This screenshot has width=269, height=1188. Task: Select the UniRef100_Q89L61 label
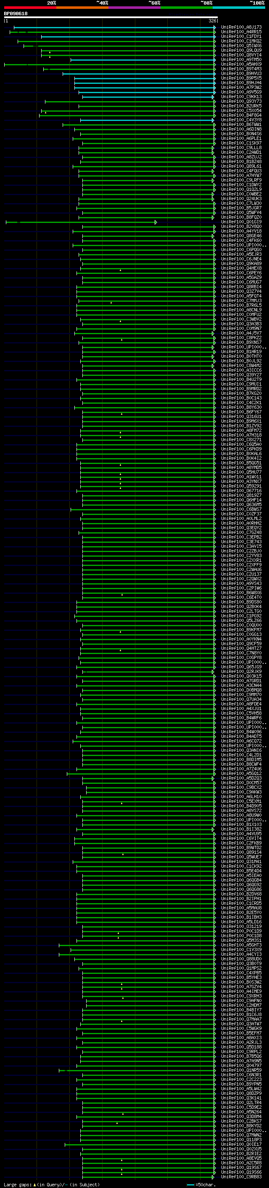pyautogui.click(x=241, y=166)
